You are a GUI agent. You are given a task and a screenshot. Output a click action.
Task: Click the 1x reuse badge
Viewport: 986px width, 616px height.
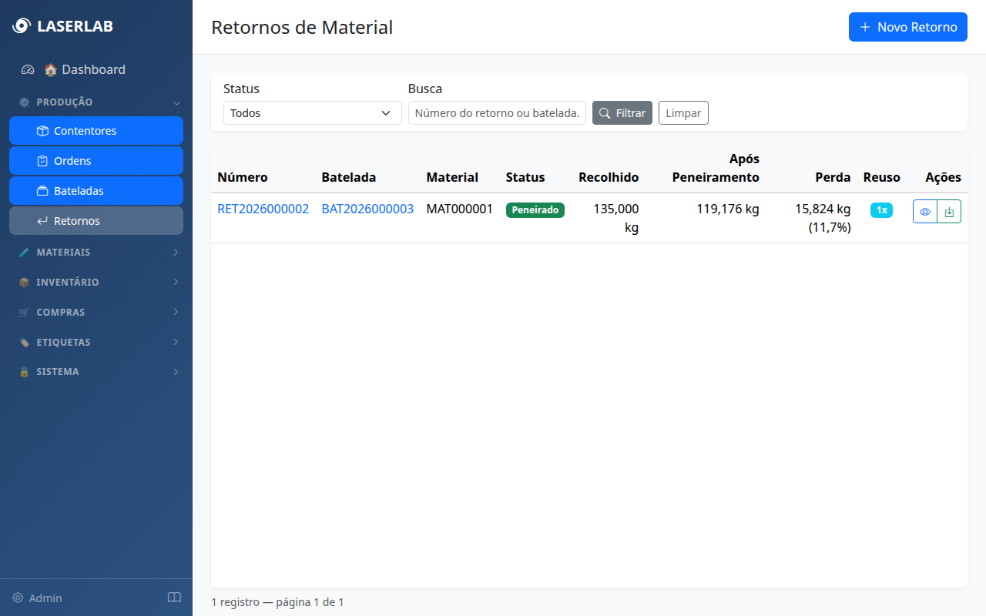(881, 210)
